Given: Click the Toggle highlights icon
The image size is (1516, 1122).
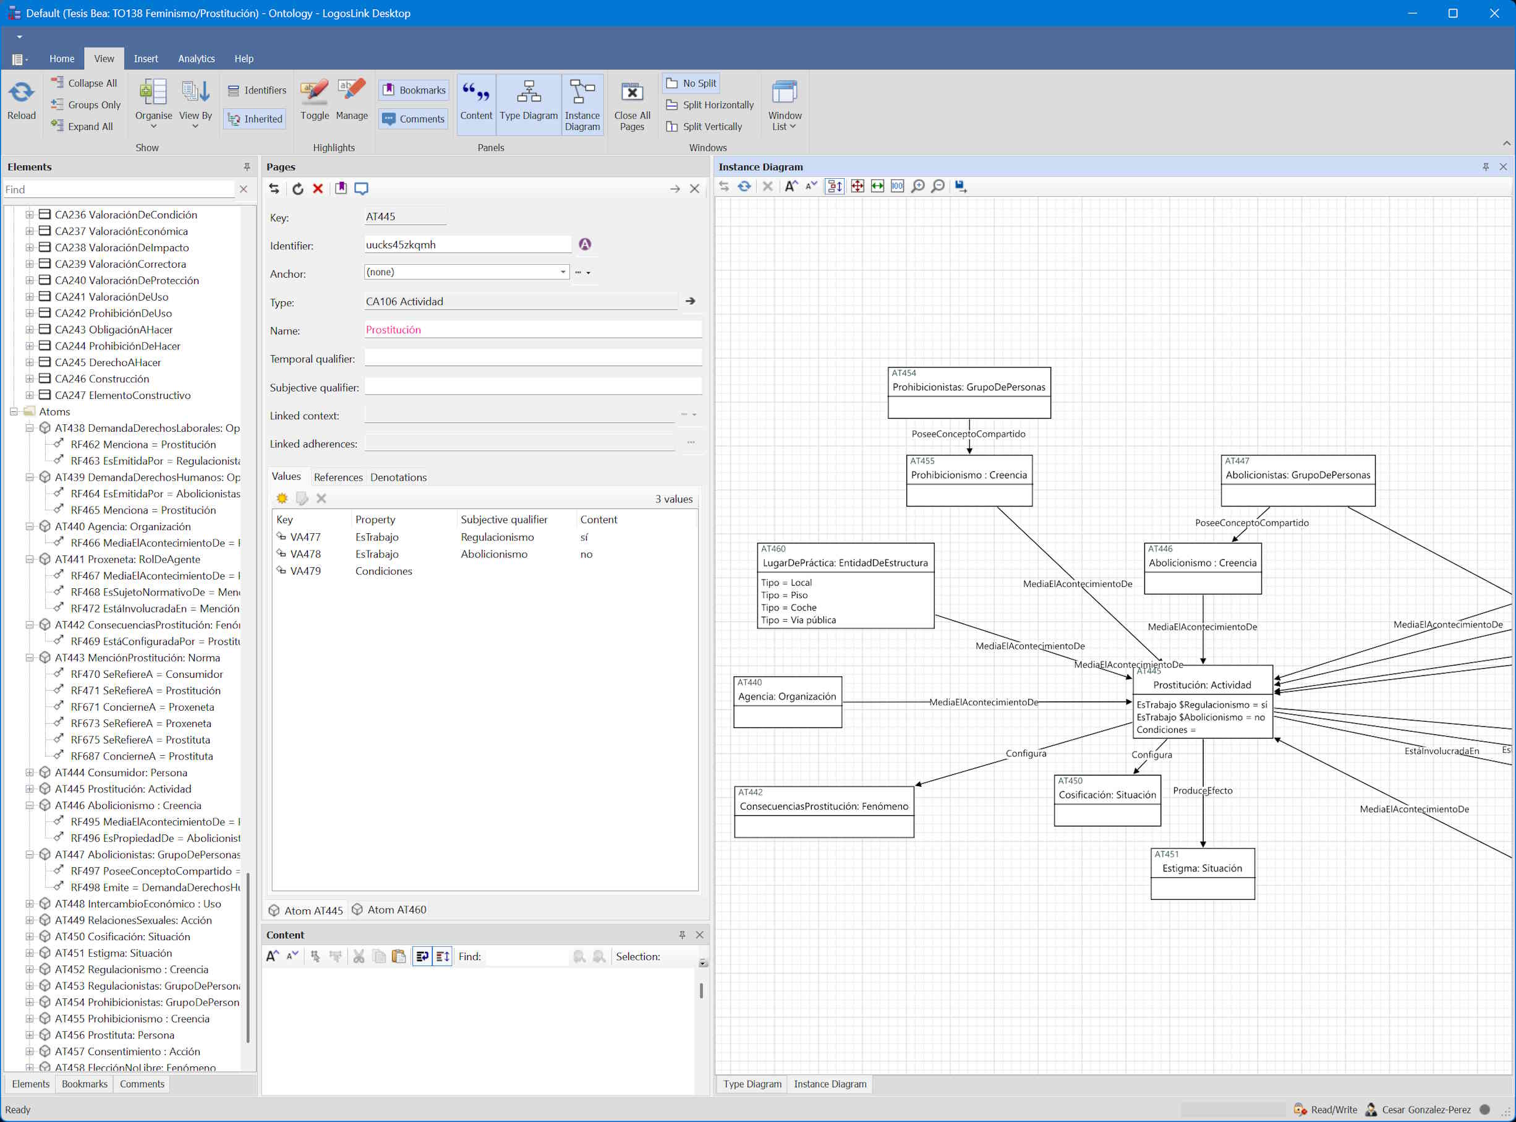Looking at the screenshot, I should coord(314,100).
